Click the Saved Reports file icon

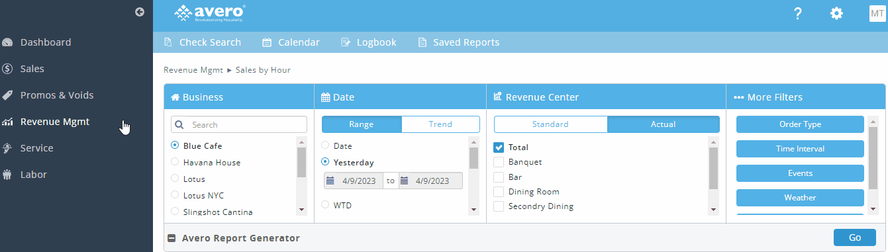point(422,42)
